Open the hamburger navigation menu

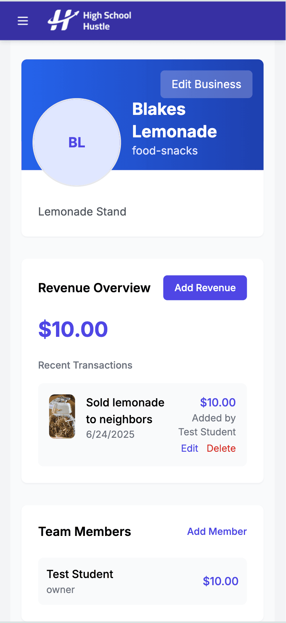click(x=23, y=21)
